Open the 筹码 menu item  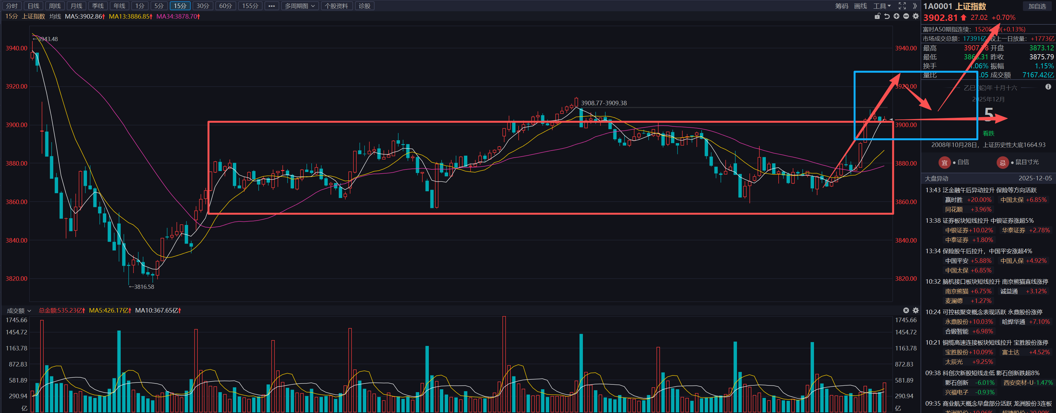(x=842, y=6)
